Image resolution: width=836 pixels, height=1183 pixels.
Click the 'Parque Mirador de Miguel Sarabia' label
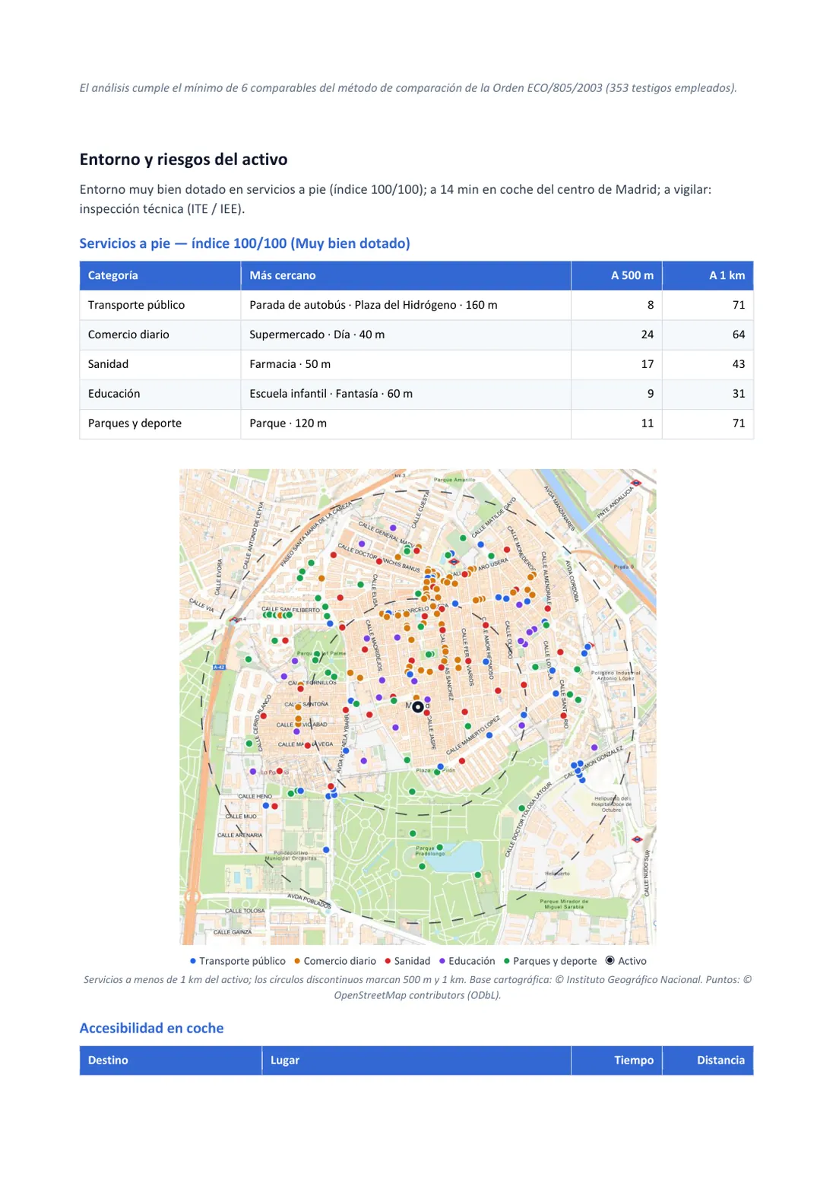[564, 904]
